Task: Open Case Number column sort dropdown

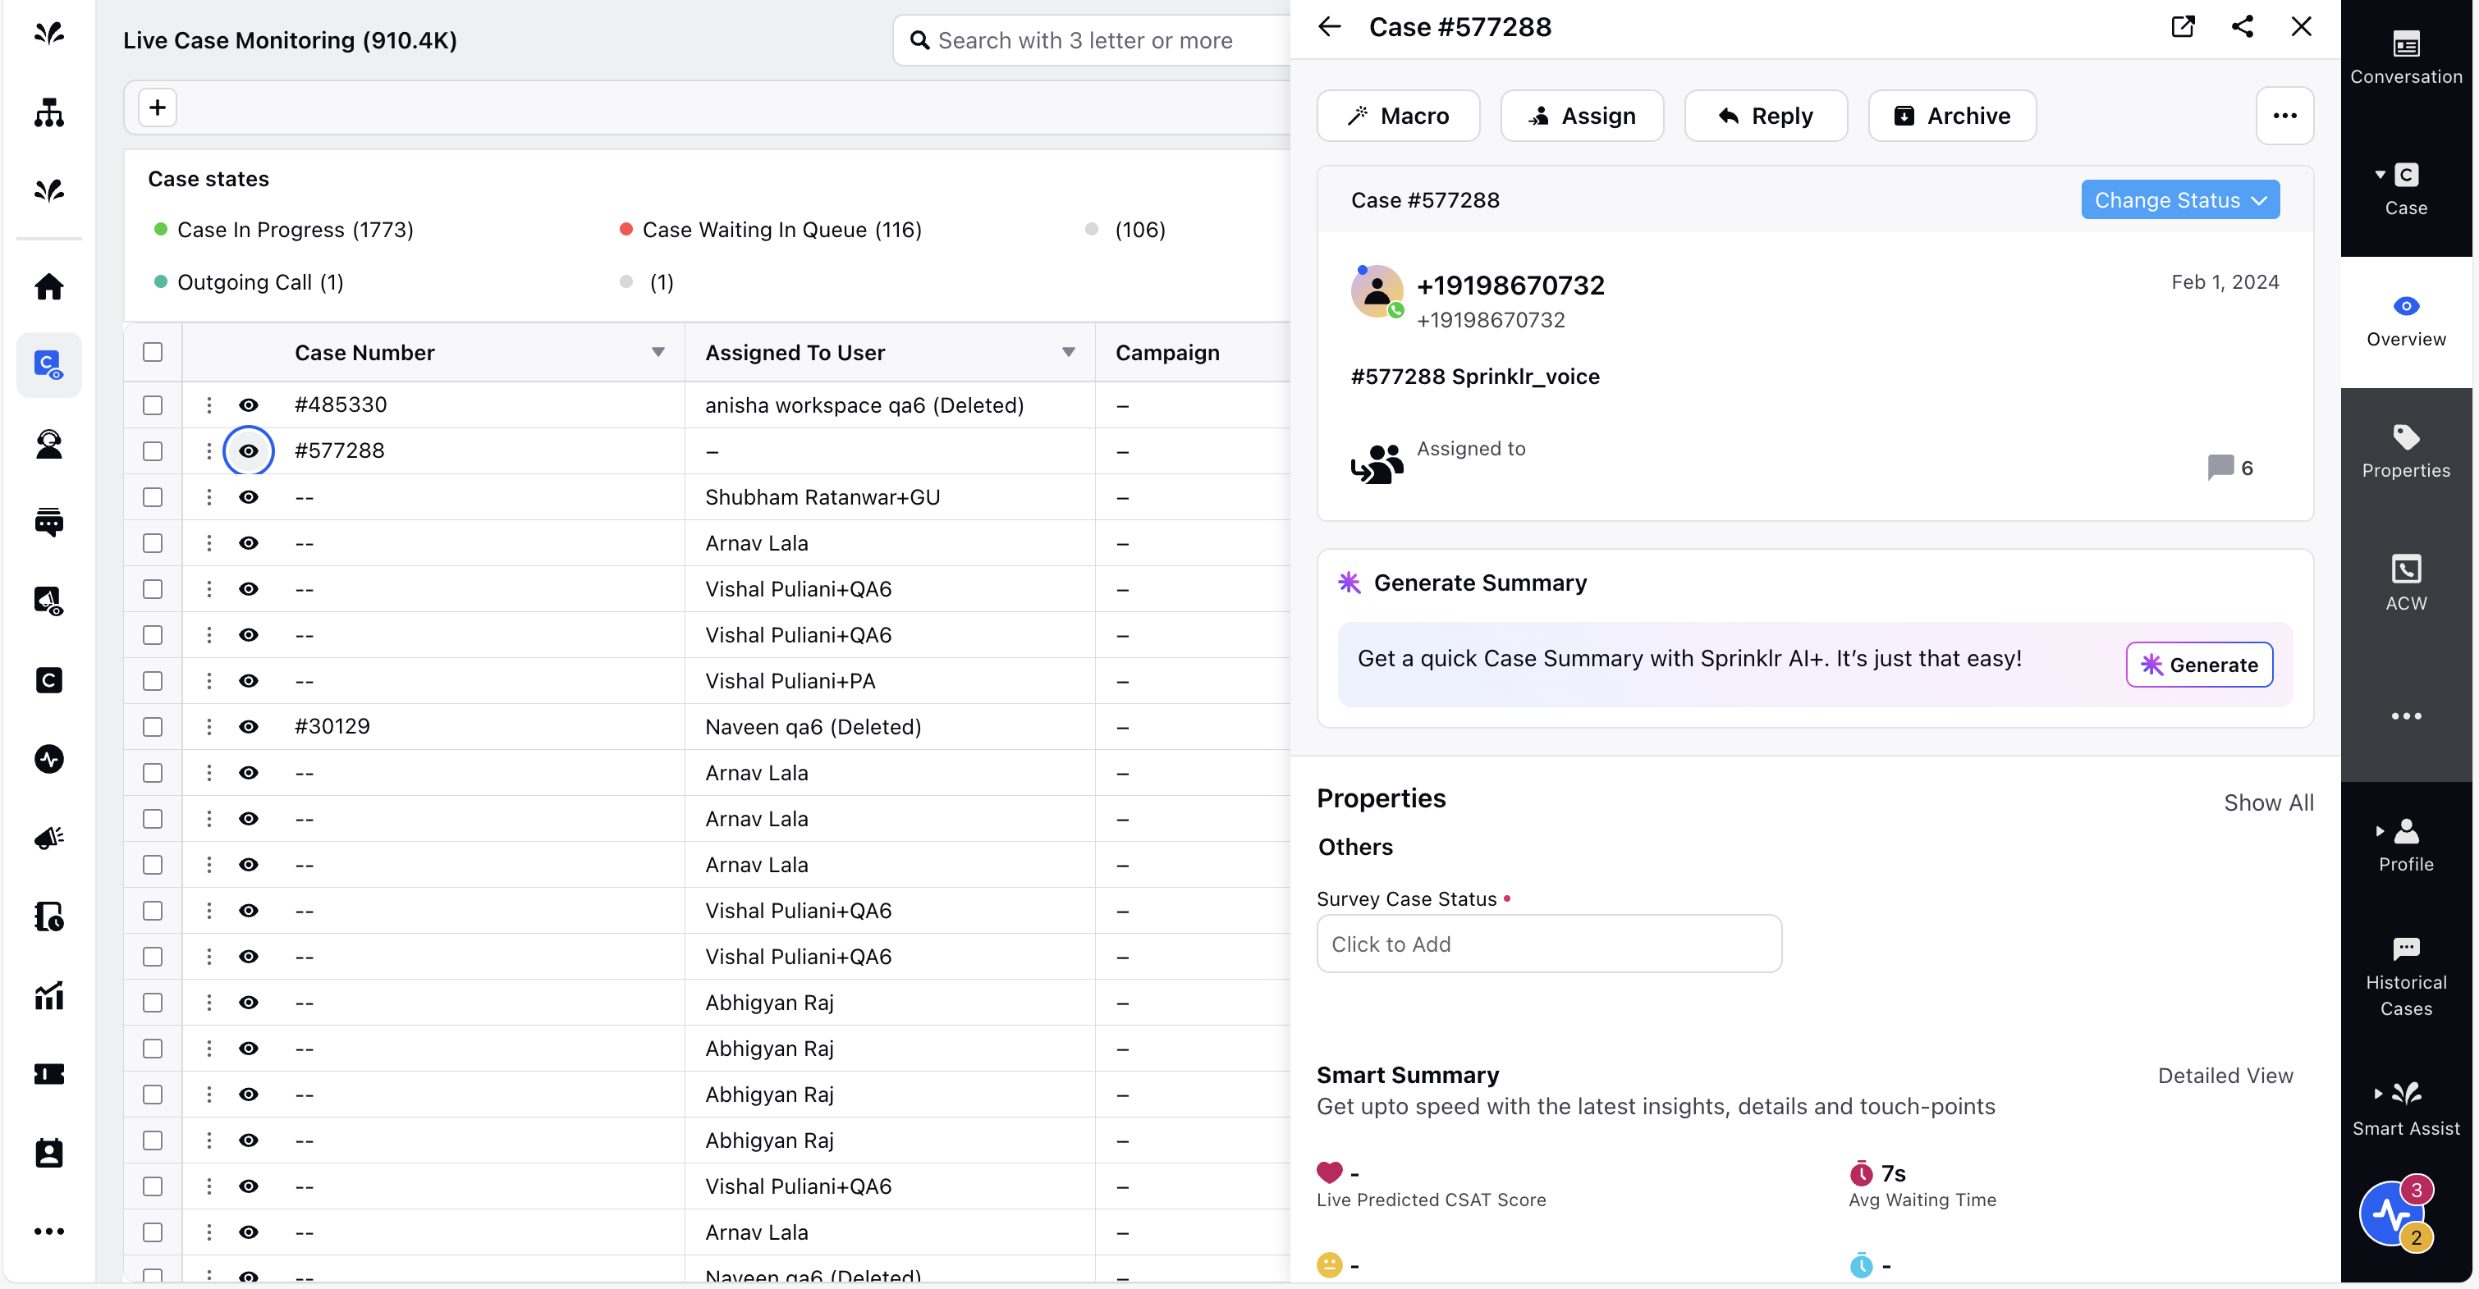Action: point(658,352)
